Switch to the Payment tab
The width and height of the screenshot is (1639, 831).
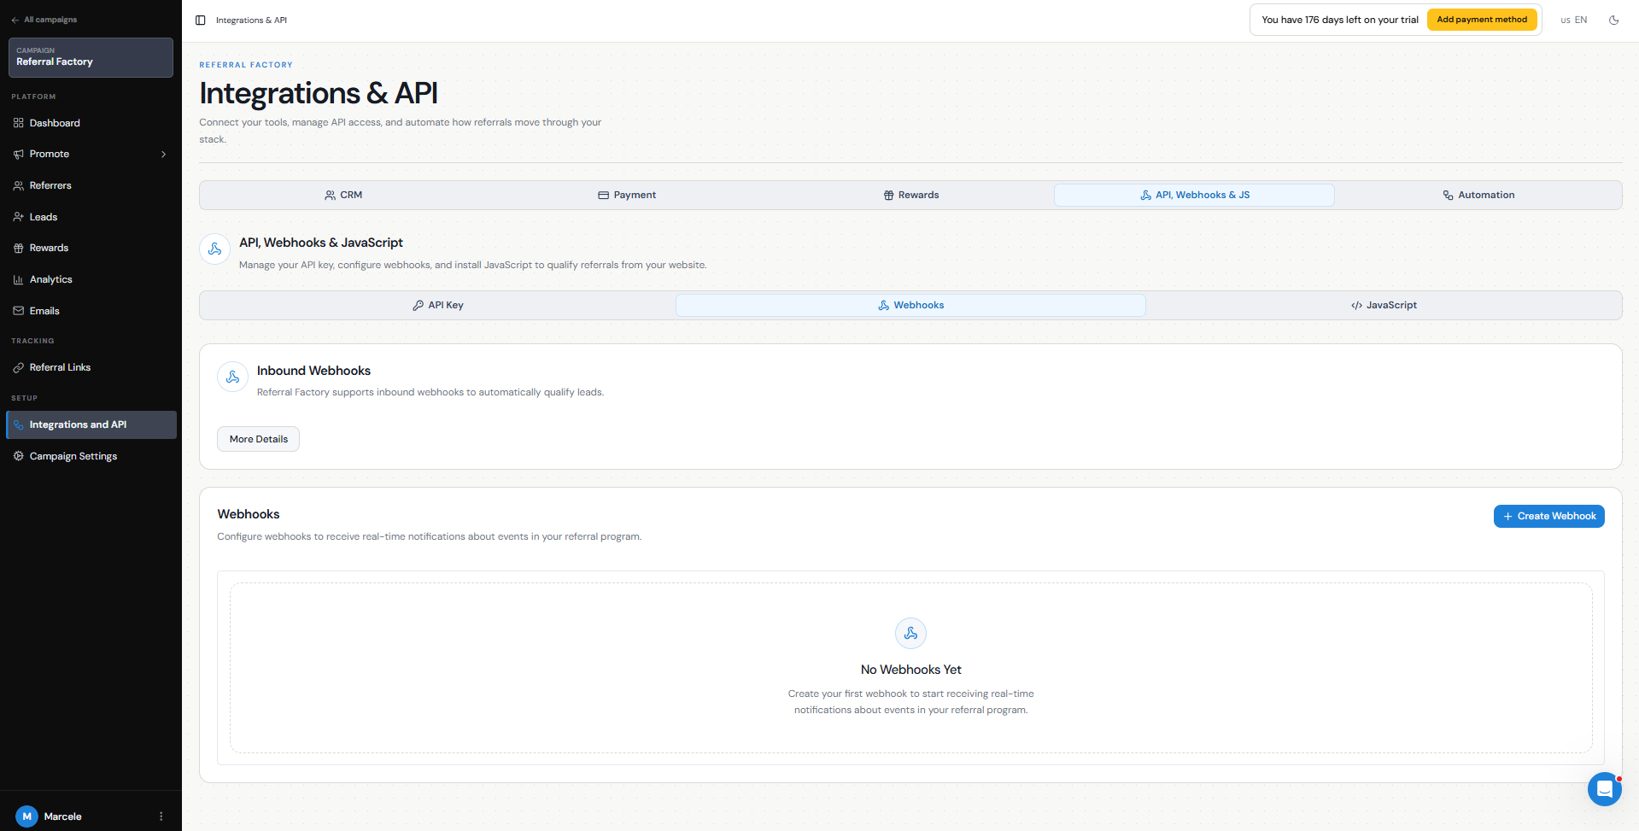(627, 195)
